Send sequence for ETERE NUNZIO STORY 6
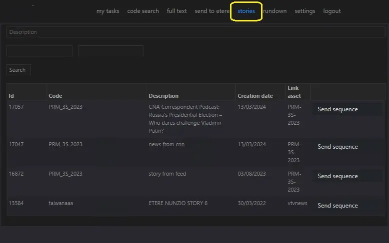The width and height of the screenshot is (389, 243). click(337, 206)
